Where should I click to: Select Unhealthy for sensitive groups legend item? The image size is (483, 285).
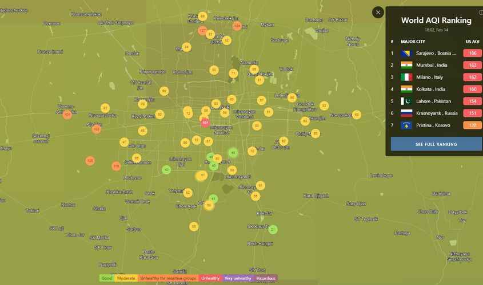point(168,278)
